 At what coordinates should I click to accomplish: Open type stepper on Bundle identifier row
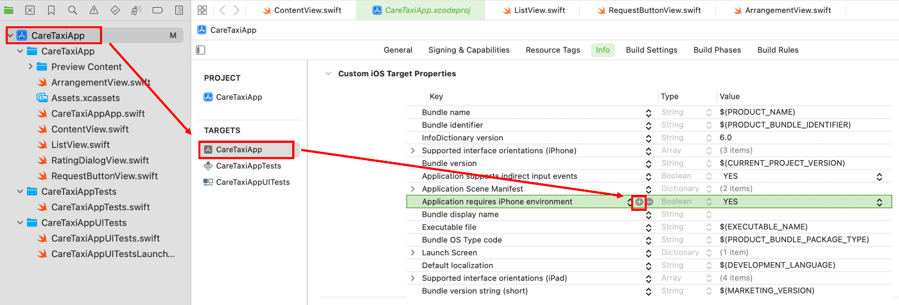[x=709, y=125]
